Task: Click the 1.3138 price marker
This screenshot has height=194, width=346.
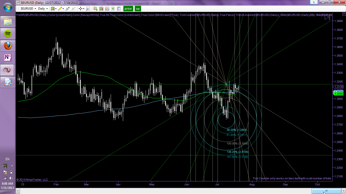Action: [338, 87]
